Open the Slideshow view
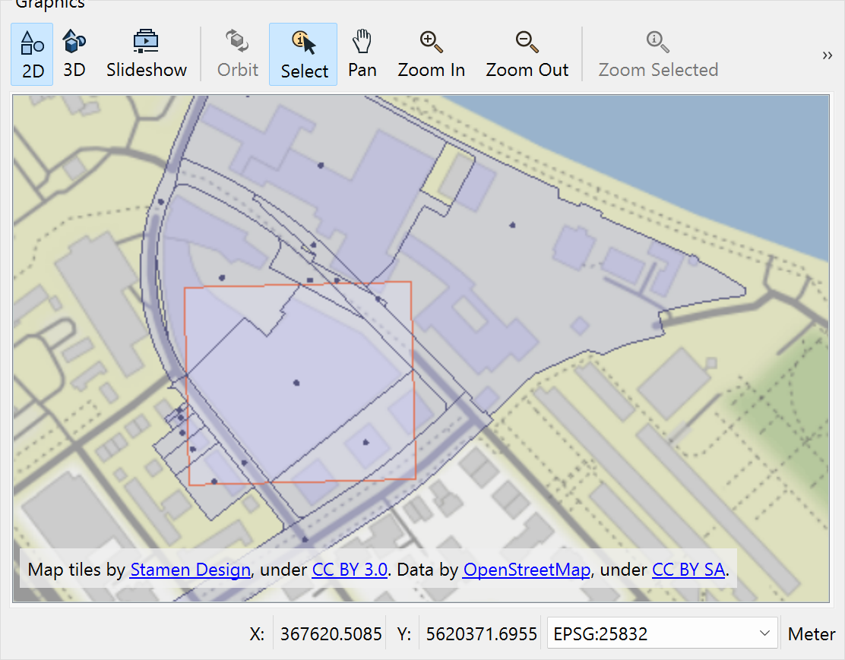 [x=146, y=54]
